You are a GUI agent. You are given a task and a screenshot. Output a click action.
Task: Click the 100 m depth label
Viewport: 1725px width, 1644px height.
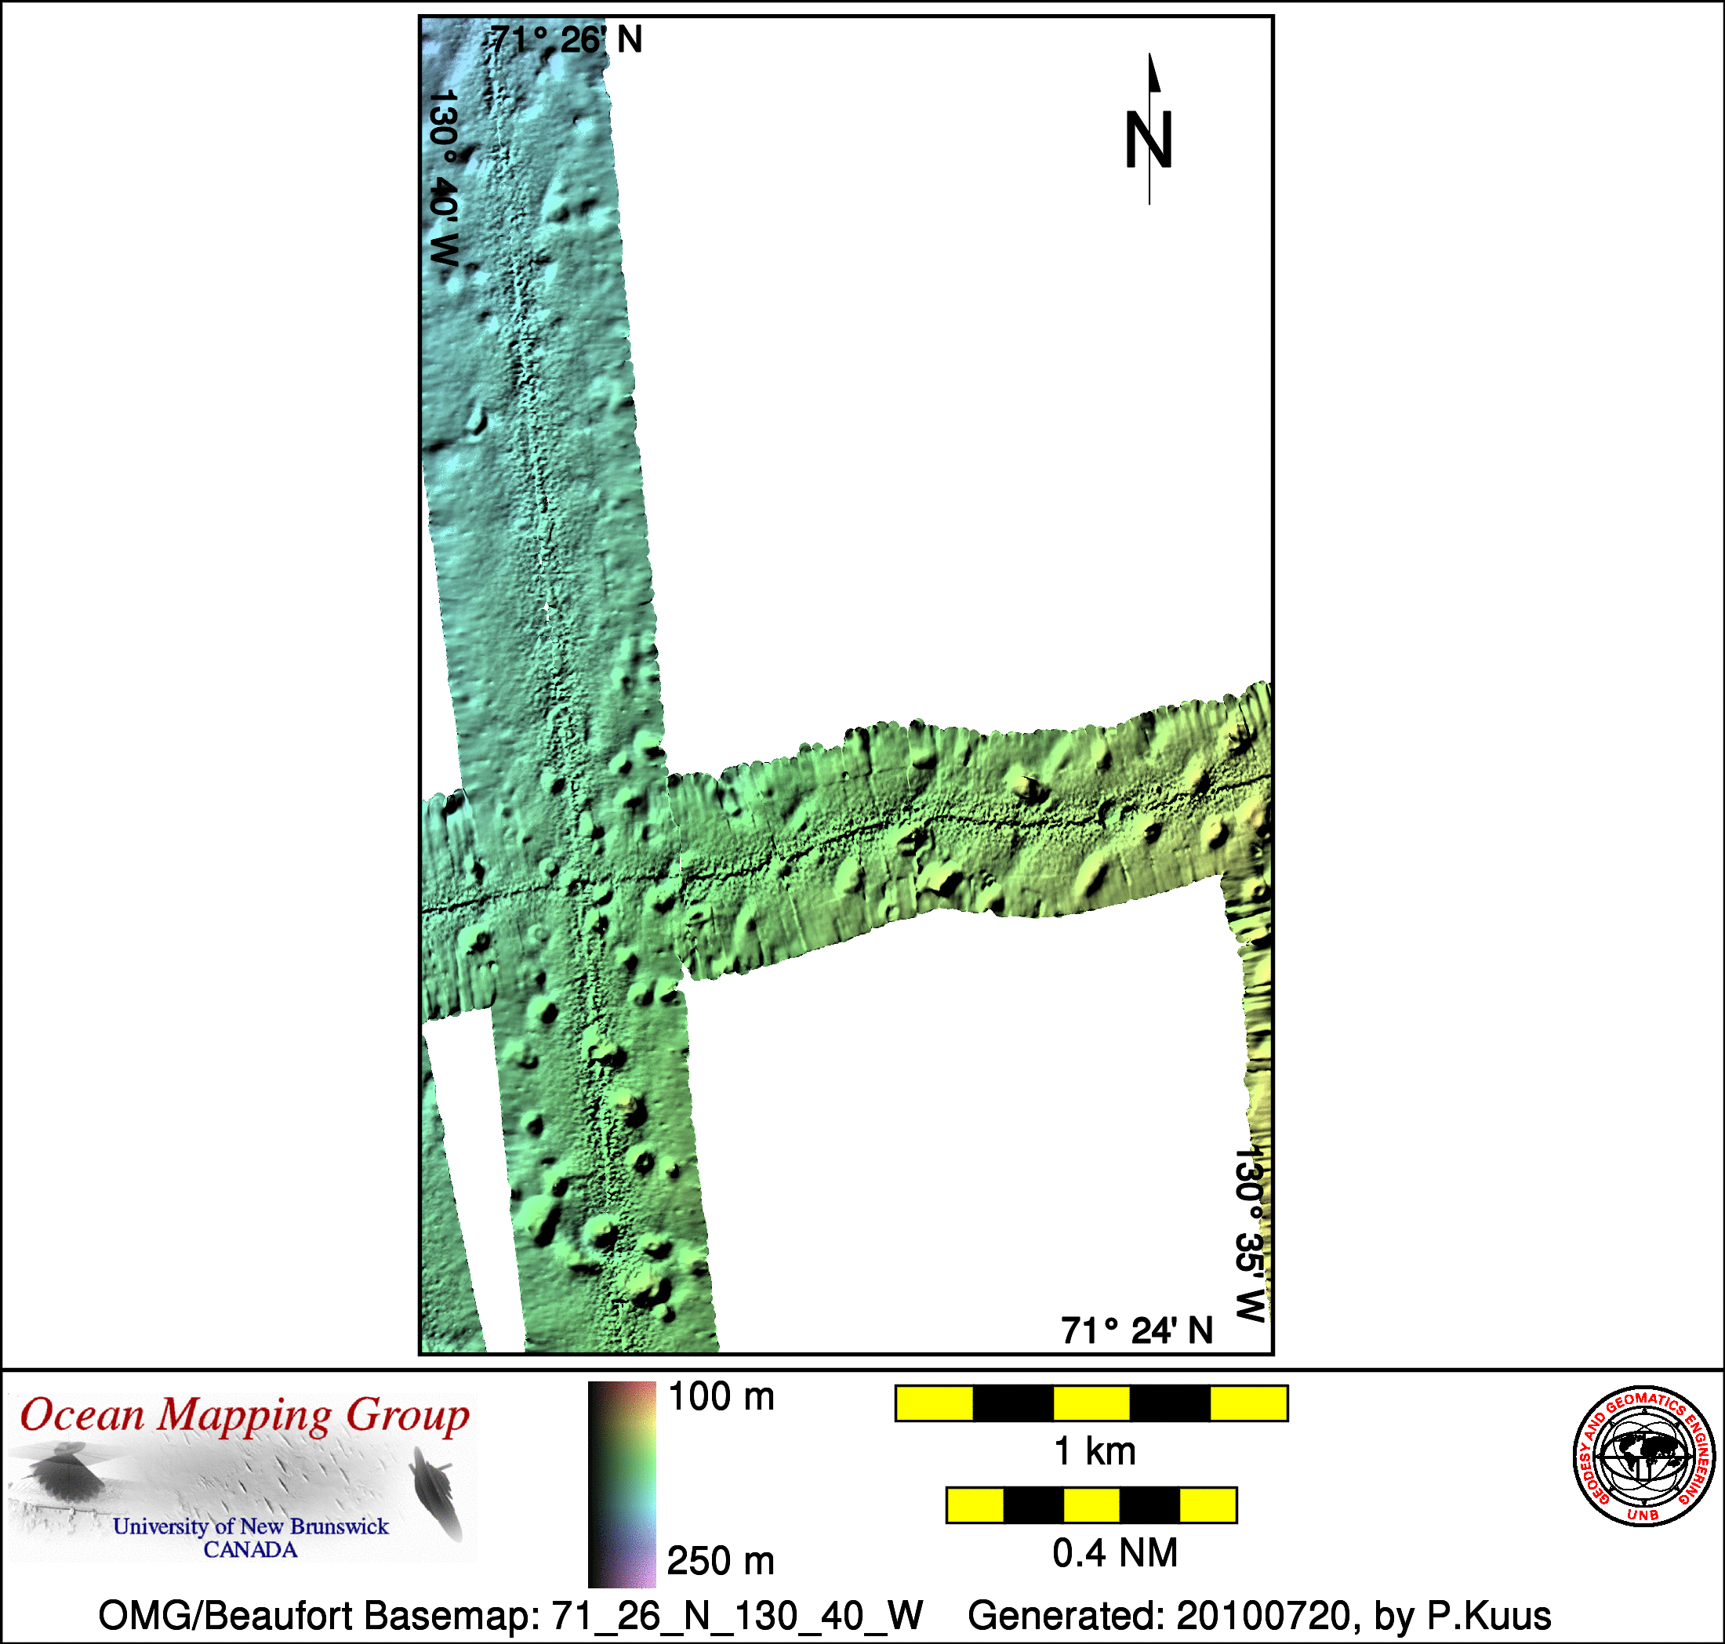[x=721, y=1396]
